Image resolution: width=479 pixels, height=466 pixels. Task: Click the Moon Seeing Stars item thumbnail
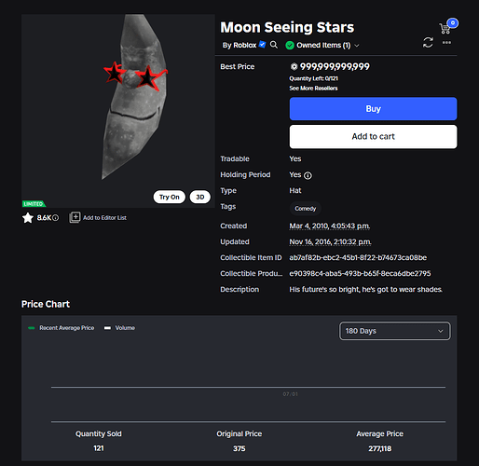118,111
